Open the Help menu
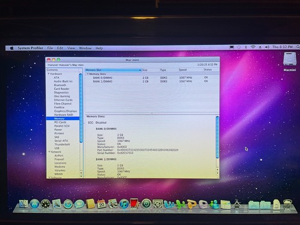Screen dimensions: 300x225 [99, 48]
